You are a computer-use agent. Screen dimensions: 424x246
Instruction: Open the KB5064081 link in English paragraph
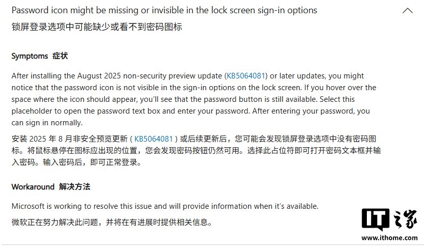click(x=246, y=76)
